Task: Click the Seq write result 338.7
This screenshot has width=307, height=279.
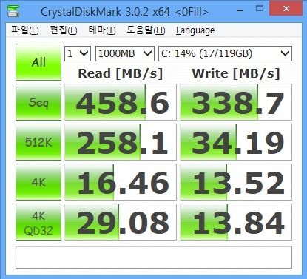Action: (x=236, y=102)
